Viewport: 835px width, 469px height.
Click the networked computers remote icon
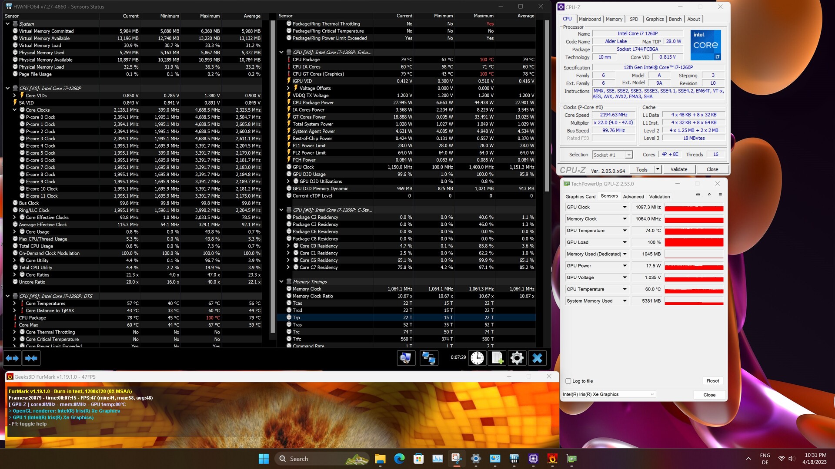(428, 358)
